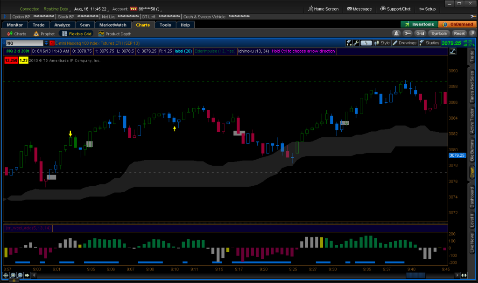This screenshot has width=478, height=283.
Task: Open the Trade side panel tab
Action: click(x=472, y=56)
